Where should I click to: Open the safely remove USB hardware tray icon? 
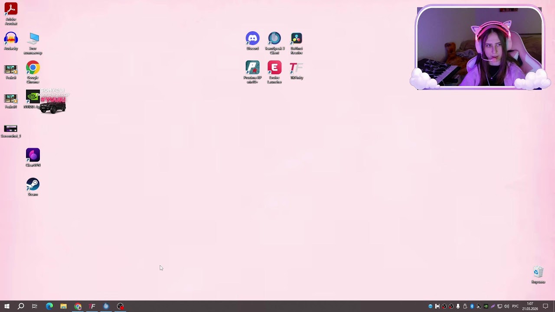(x=465, y=306)
